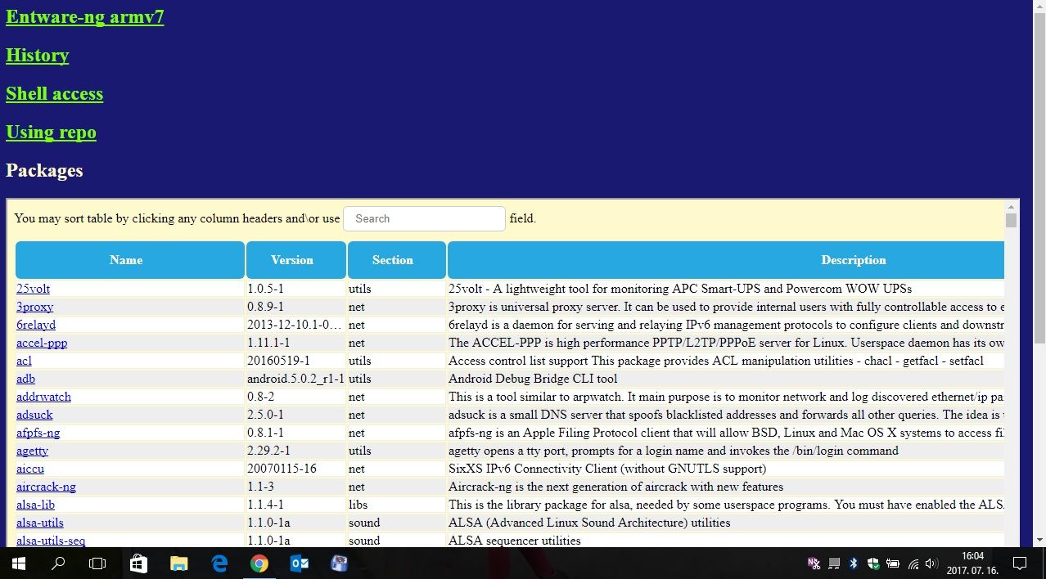Open Wi-Fi network tray icon

[x=913, y=563]
